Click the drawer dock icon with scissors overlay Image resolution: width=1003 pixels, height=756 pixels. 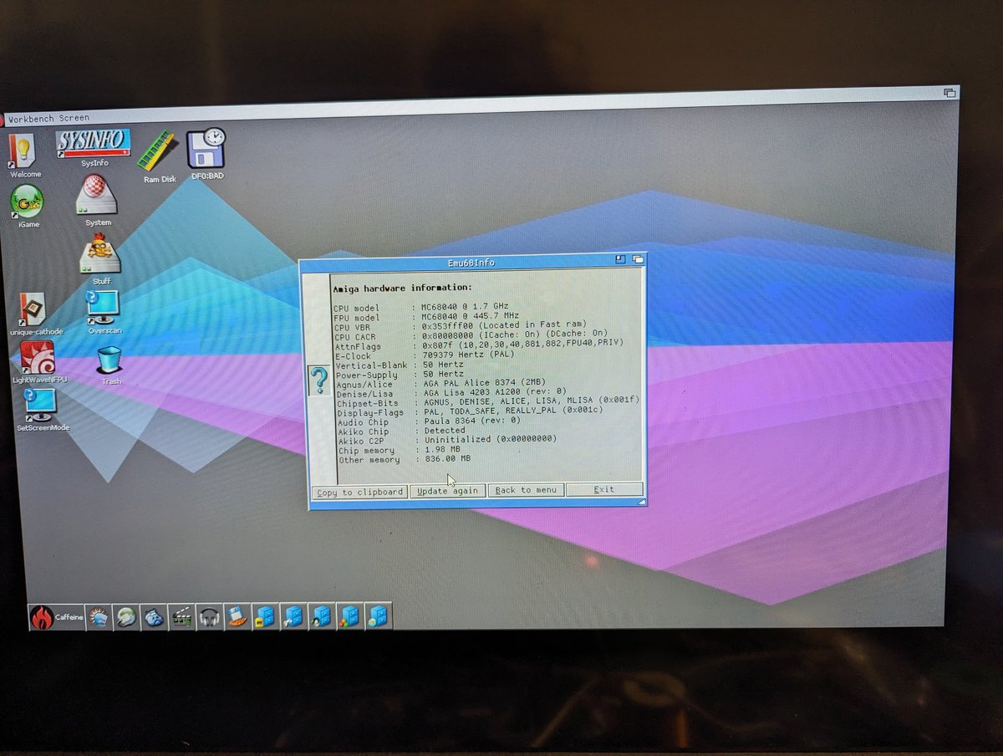293,617
